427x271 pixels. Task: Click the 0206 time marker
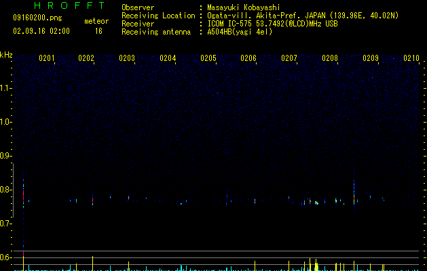248,58
